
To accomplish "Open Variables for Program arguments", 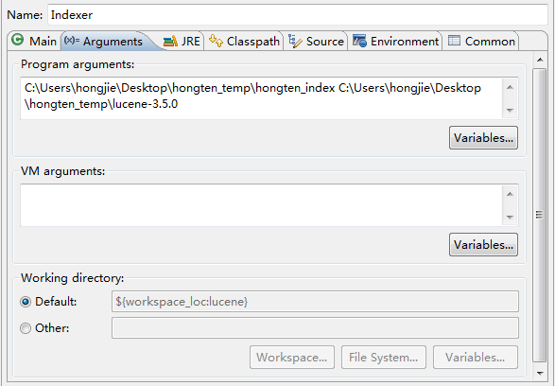I will point(483,138).
